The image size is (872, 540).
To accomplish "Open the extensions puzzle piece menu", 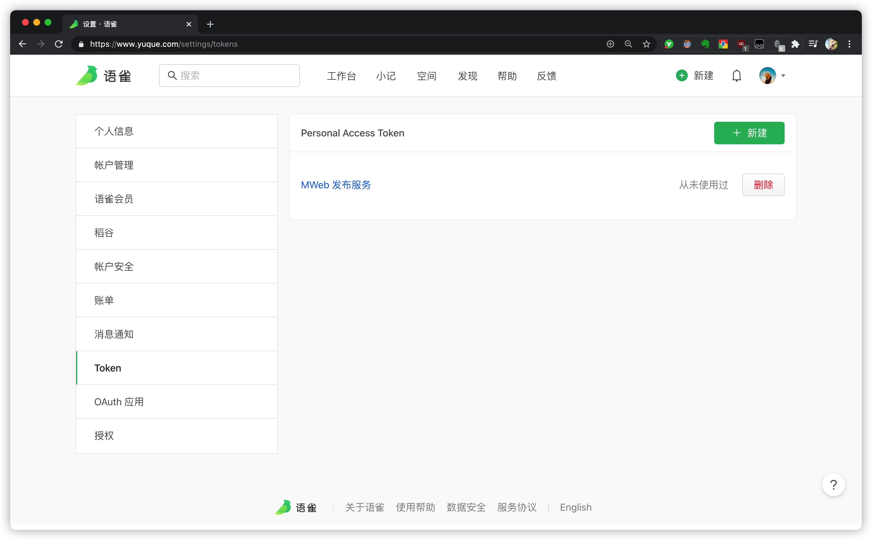I will [x=795, y=44].
